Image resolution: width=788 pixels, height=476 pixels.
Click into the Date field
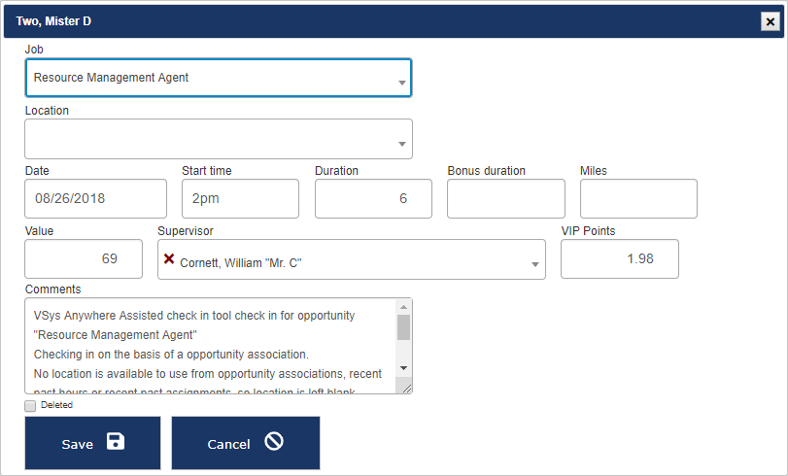pyautogui.click(x=95, y=199)
